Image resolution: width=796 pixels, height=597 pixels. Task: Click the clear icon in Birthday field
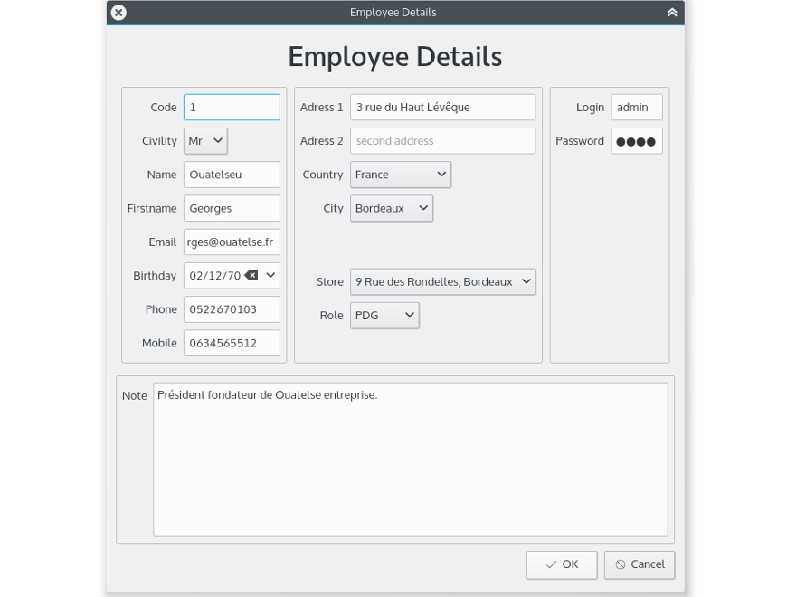click(x=250, y=275)
